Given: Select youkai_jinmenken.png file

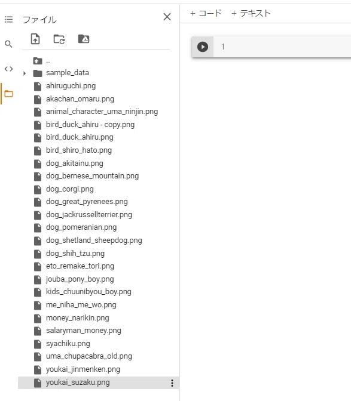Looking at the screenshot, I should (83, 369).
